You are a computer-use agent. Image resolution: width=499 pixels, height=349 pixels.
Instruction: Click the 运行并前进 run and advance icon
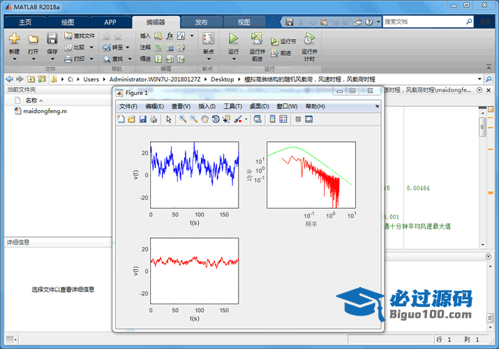tap(257, 39)
